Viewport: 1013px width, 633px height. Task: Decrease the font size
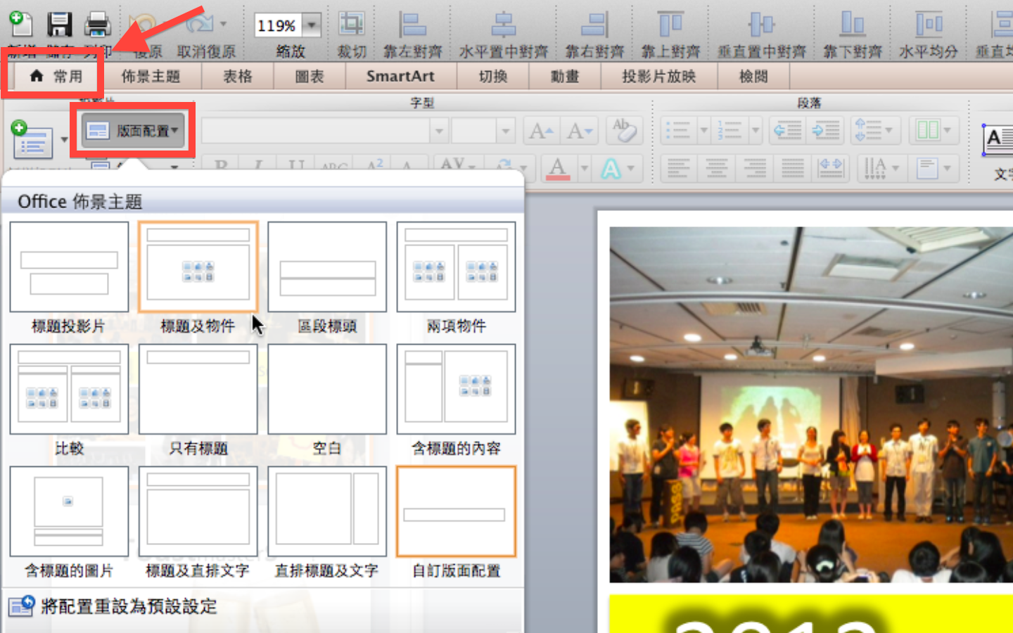[580, 131]
